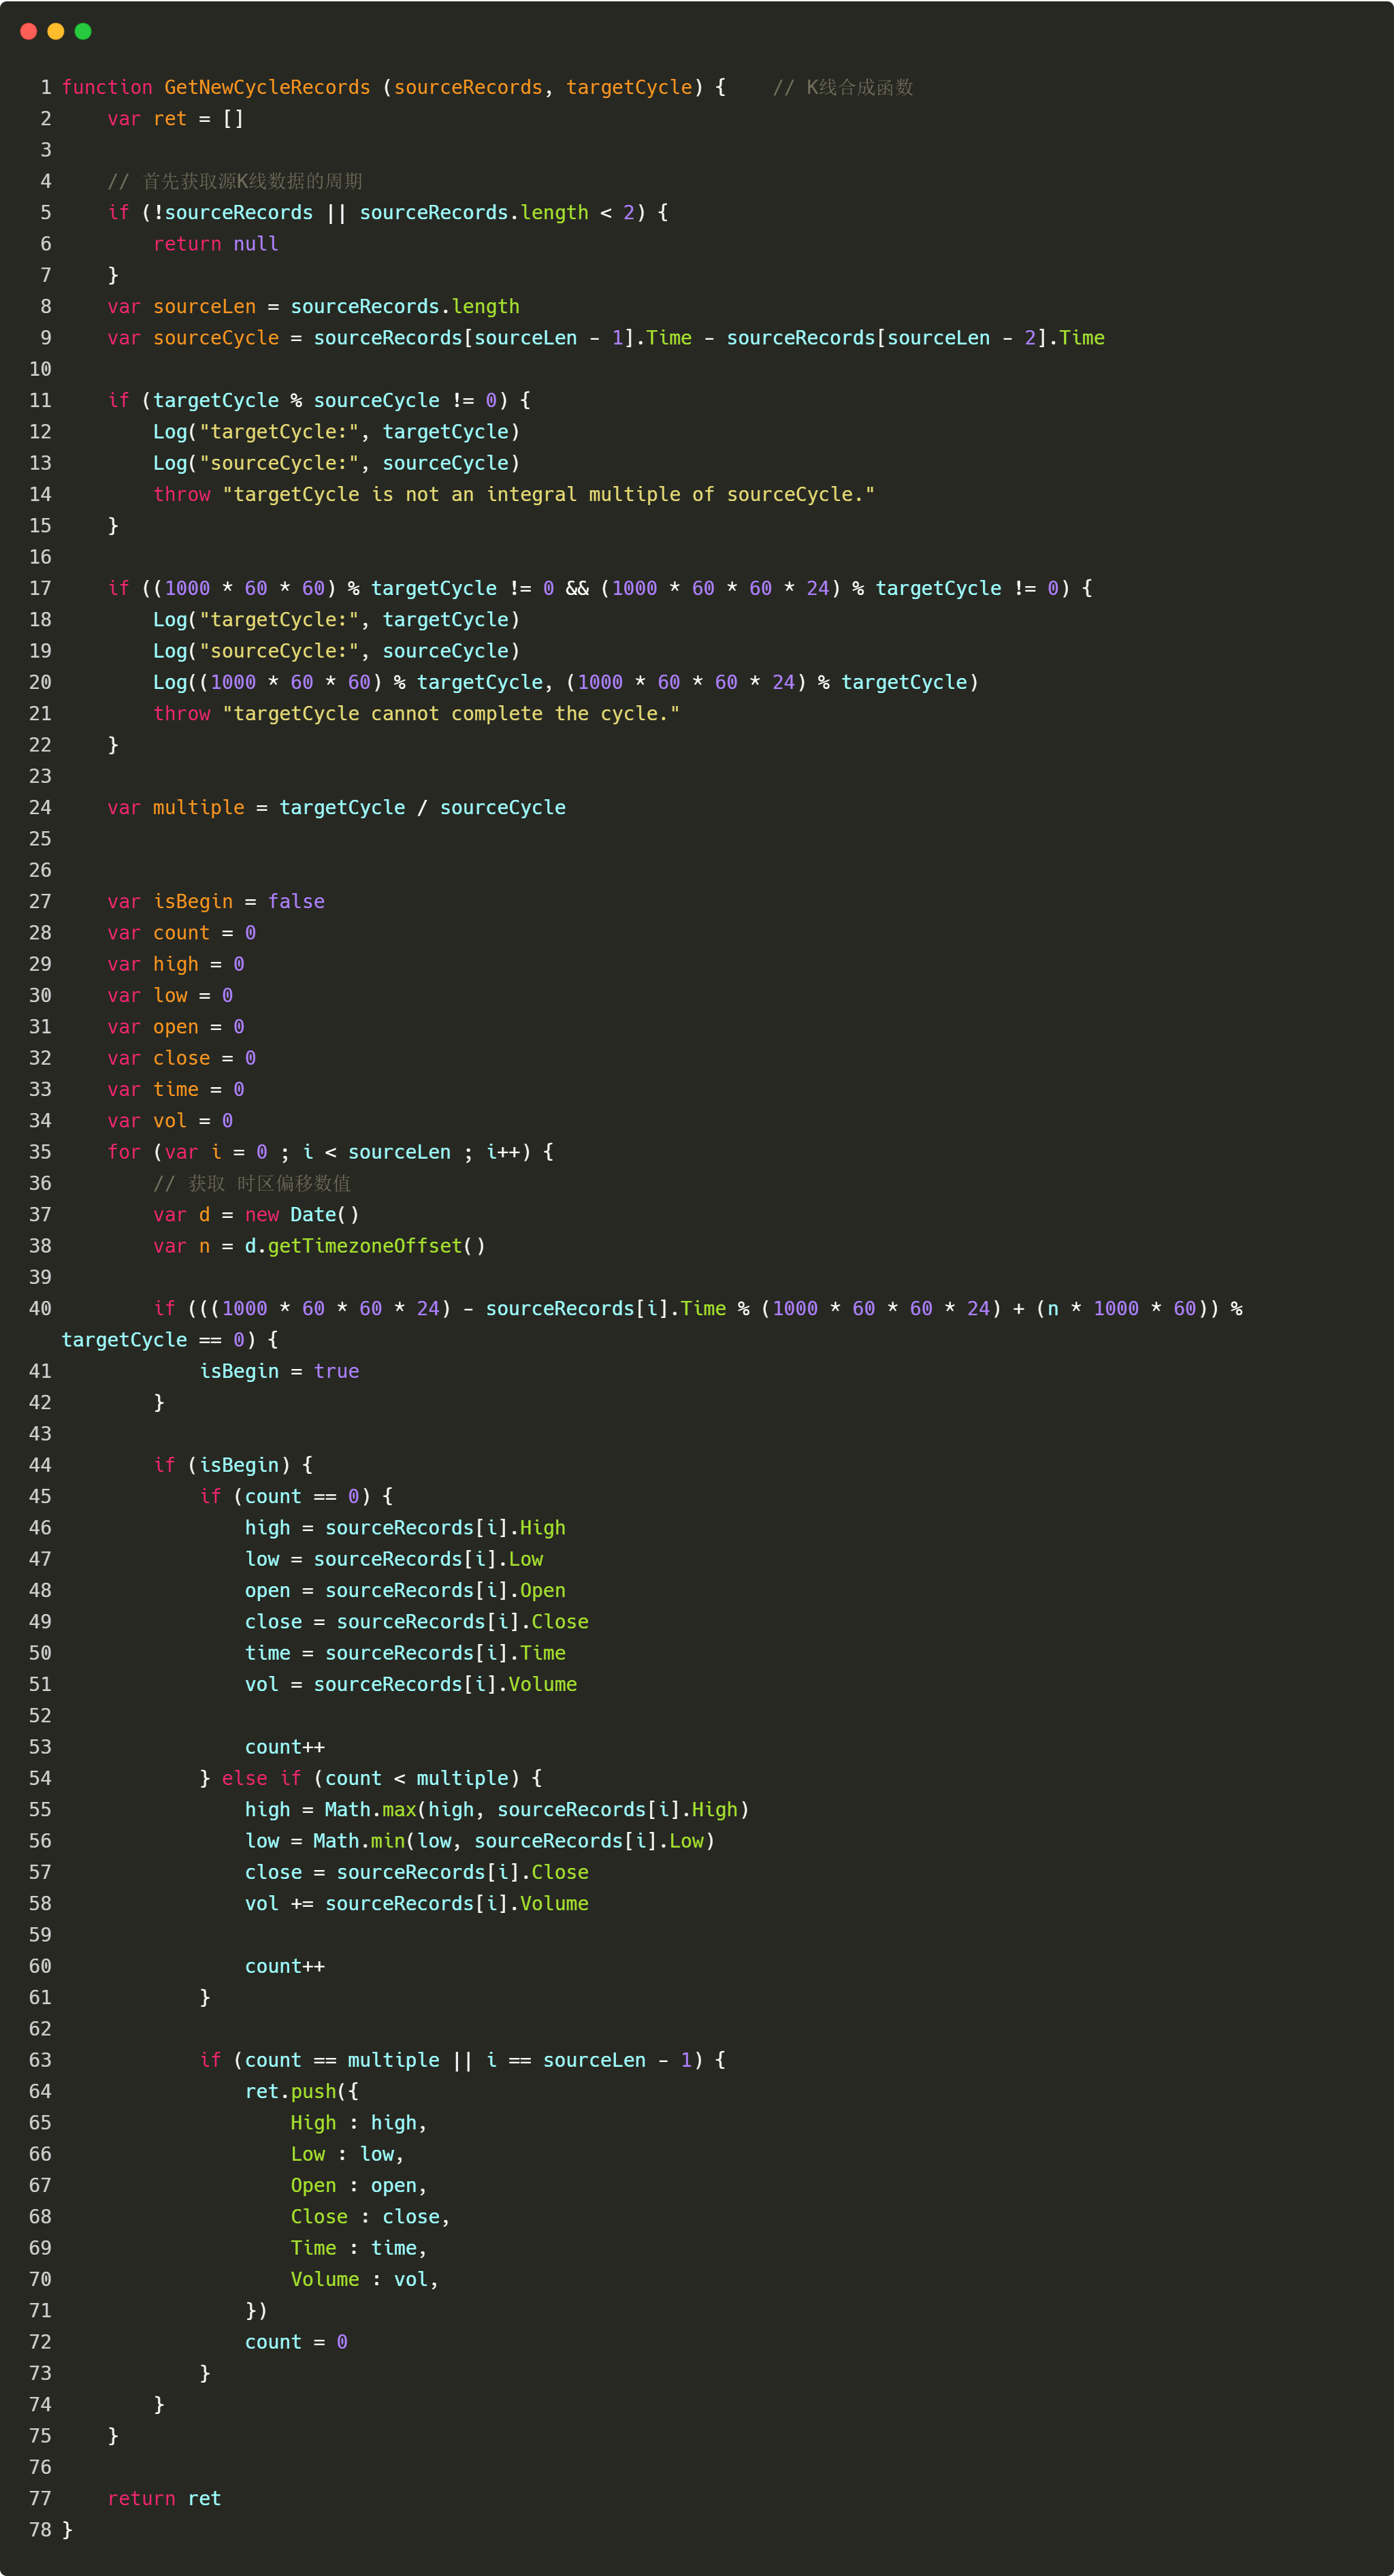Click 'count = 0' on line 72
Screen dimensions: 1394x2576
pyautogui.click(x=296, y=2343)
